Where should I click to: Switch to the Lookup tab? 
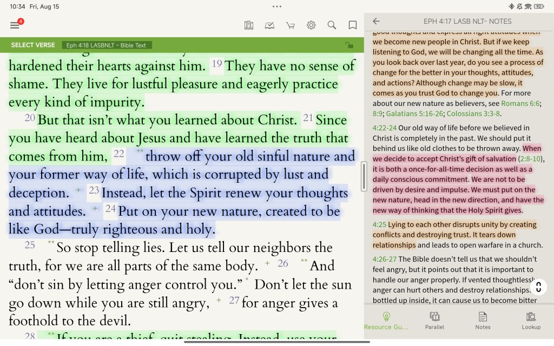pos(531,320)
